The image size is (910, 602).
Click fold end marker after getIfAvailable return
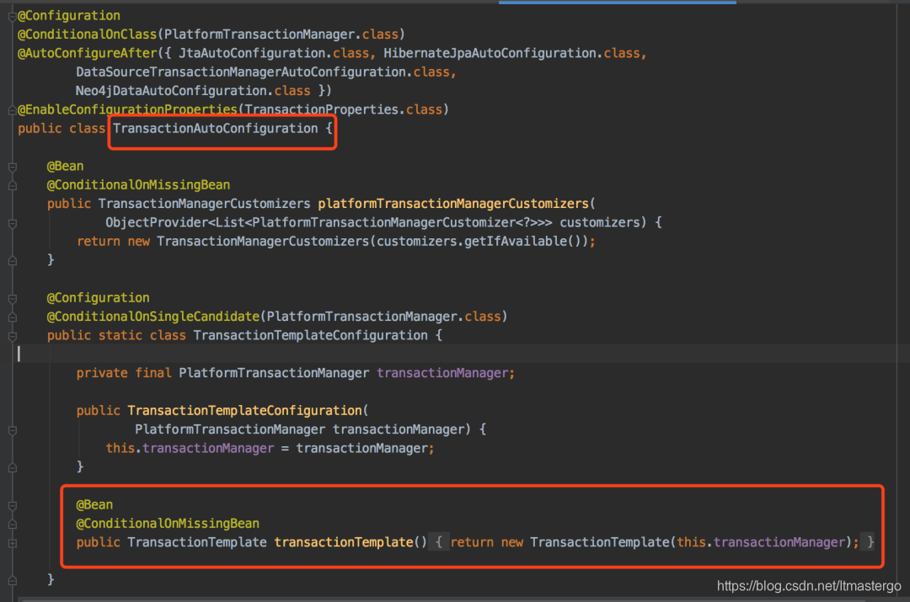point(12,261)
